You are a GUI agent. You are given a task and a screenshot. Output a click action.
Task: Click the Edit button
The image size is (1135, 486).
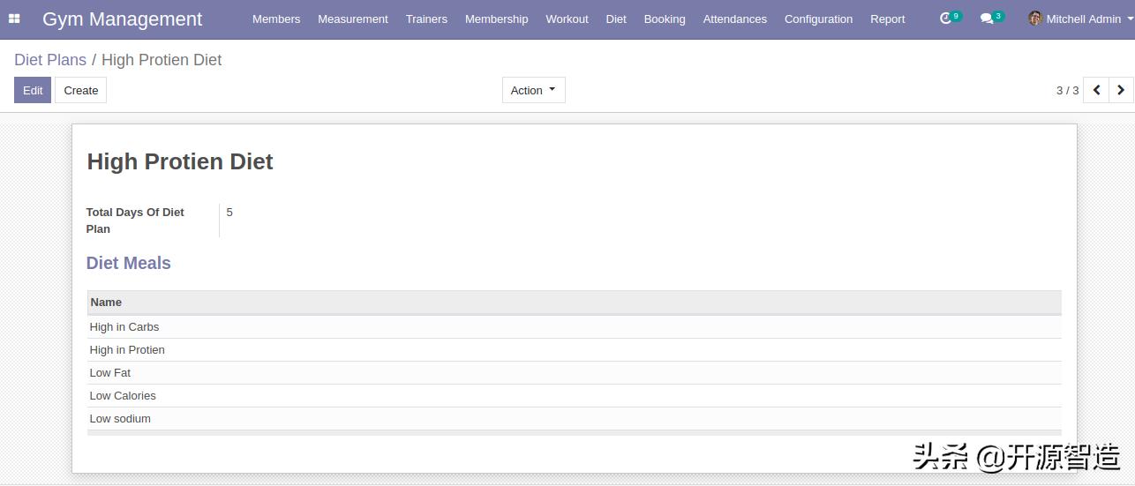[x=33, y=90]
